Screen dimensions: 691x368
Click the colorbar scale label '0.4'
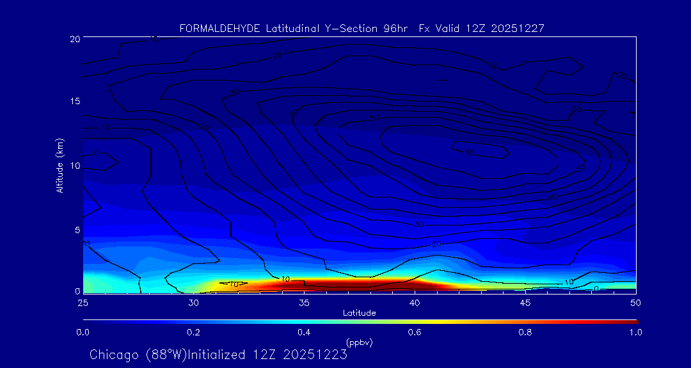pyautogui.click(x=304, y=332)
